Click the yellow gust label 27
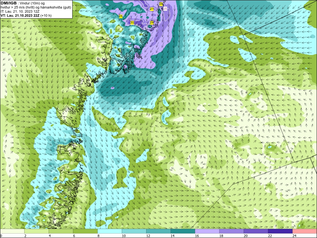 pyautogui.click(x=152, y=9)
